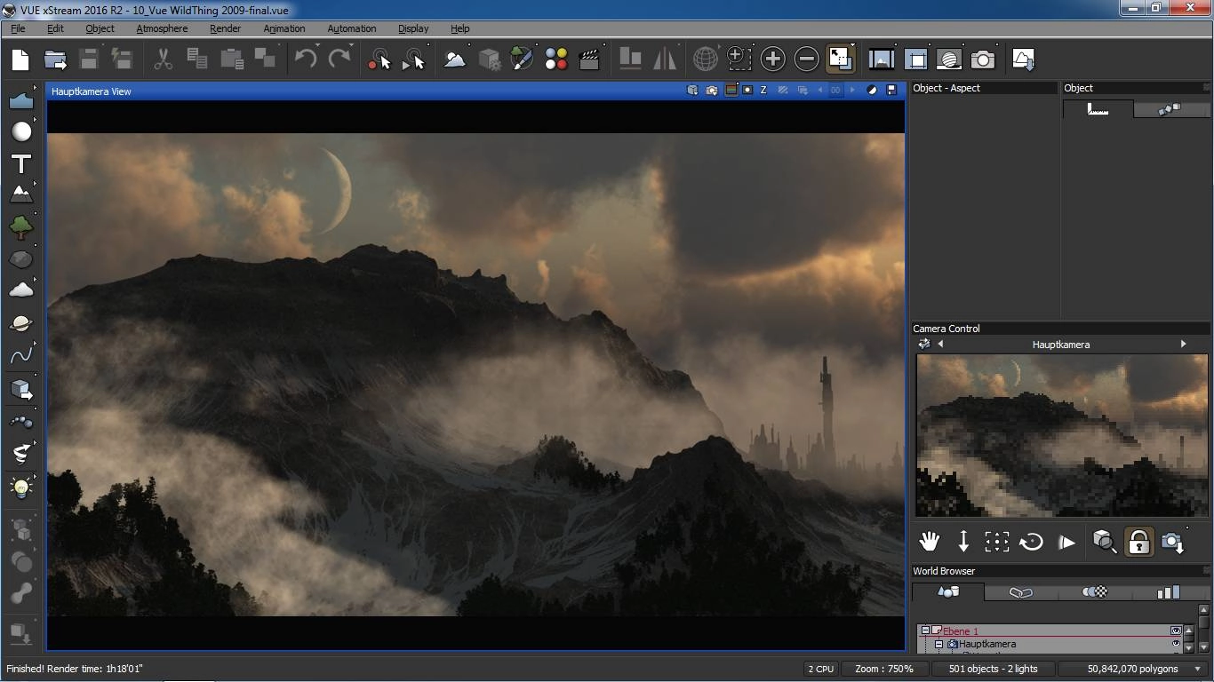Click the render area square icon
The image size is (1214, 682).
[x=915, y=59]
